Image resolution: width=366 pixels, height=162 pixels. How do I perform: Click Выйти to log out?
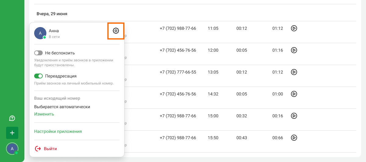tap(50, 149)
